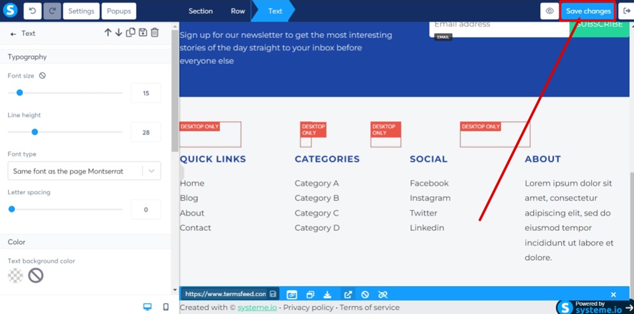Duplicate the text element

(131, 33)
